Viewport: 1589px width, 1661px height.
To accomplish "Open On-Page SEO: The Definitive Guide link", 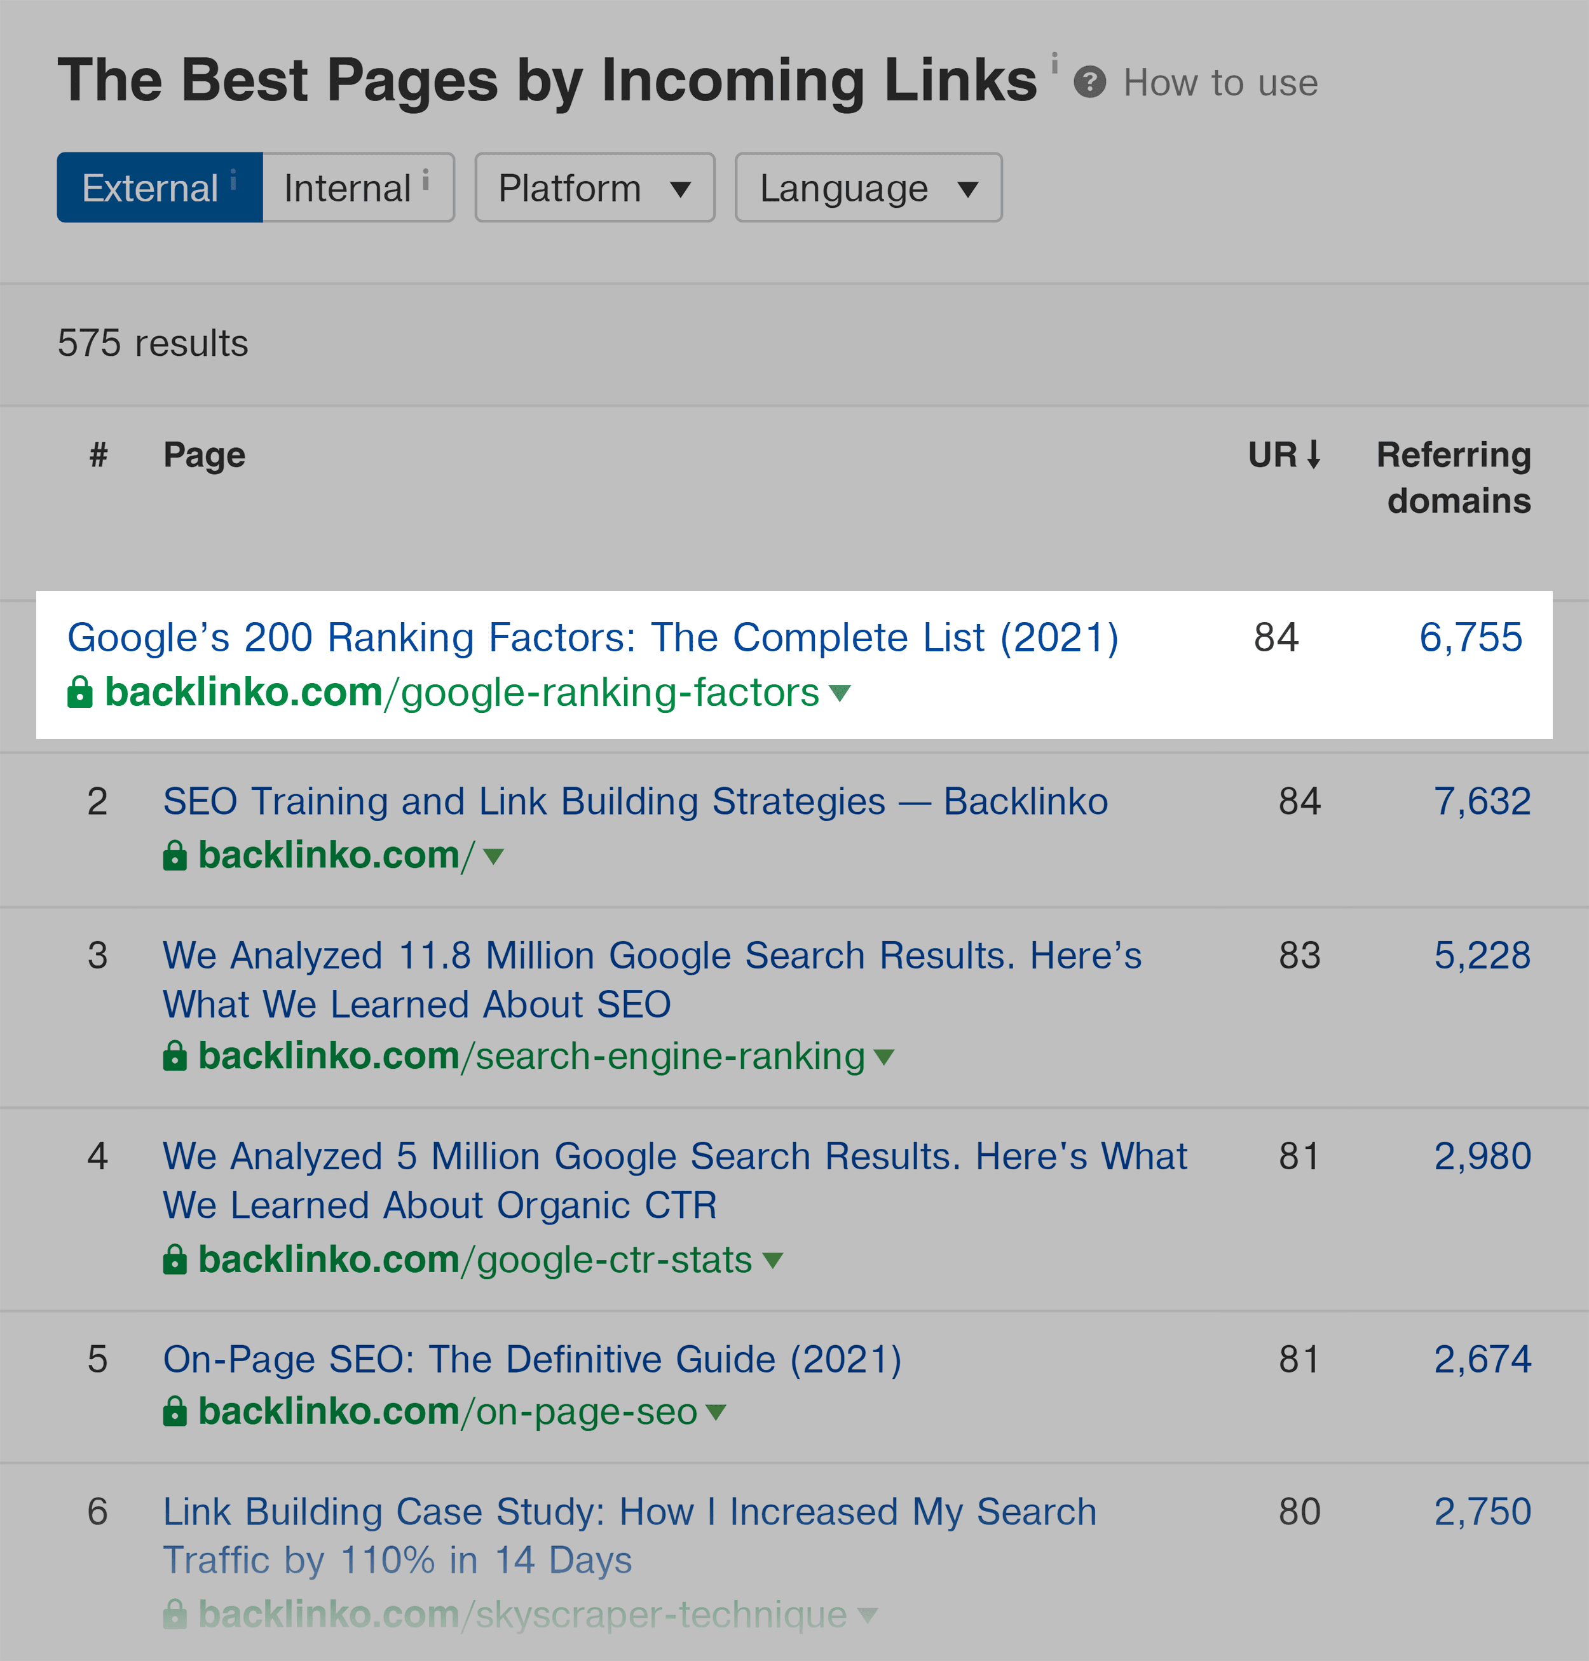I will point(532,1360).
